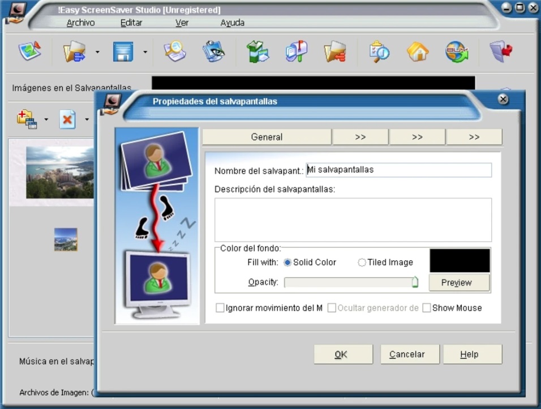This screenshot has height=409, width=541.
Task: Expand the dropdown arrow beside the open folder icon
Action: point(97,52)
